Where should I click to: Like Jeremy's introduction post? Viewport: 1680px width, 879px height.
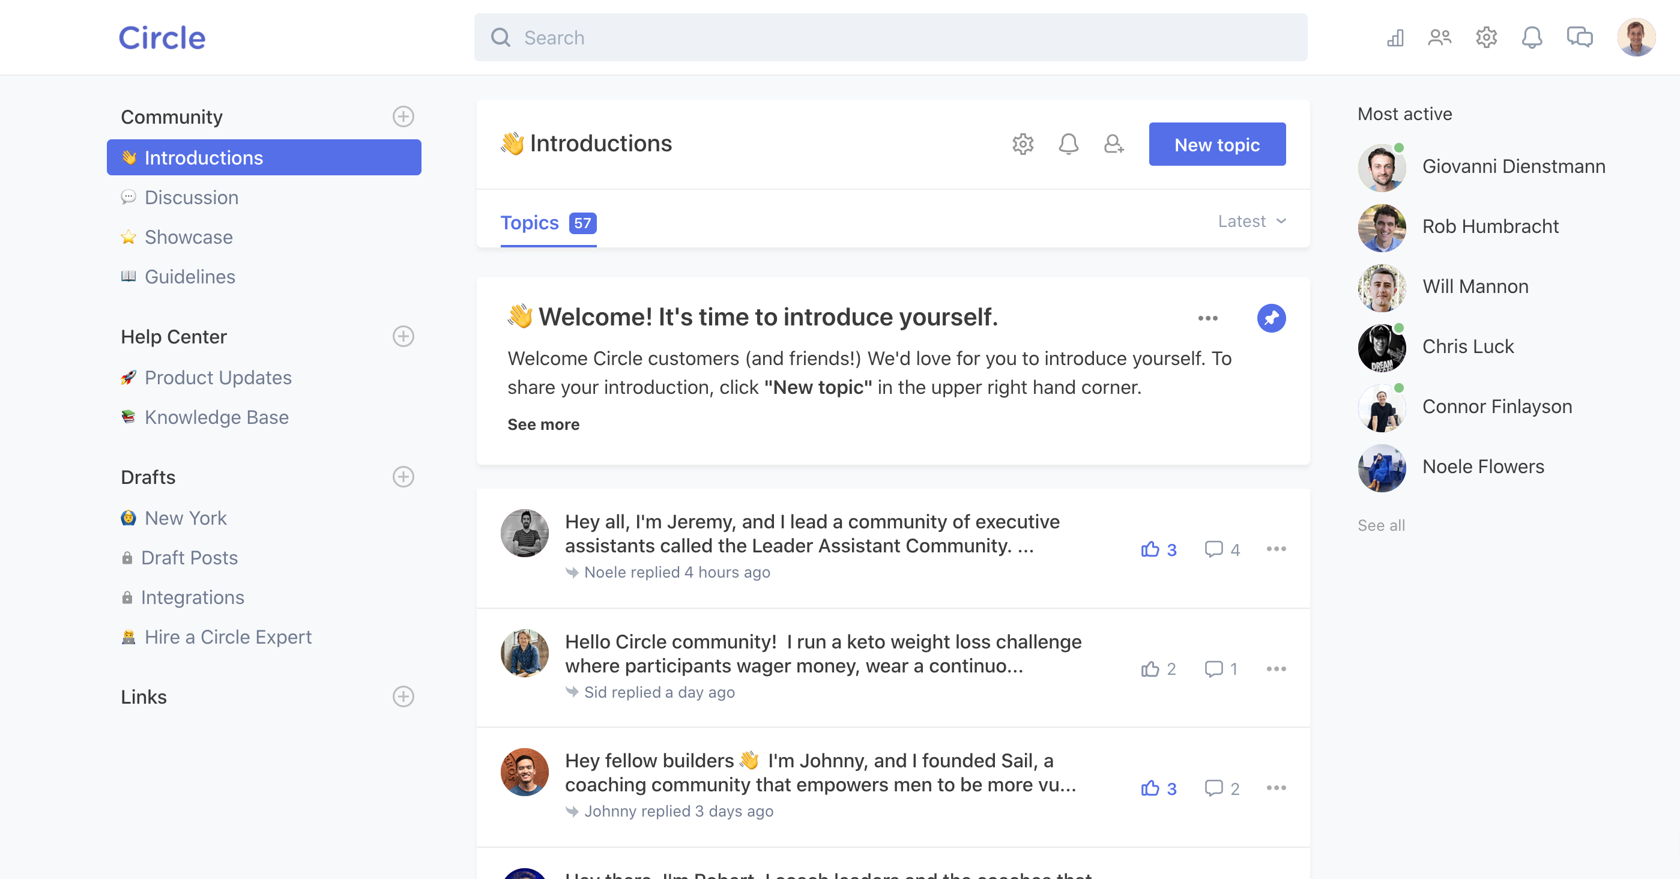(x=1159, y=550)
